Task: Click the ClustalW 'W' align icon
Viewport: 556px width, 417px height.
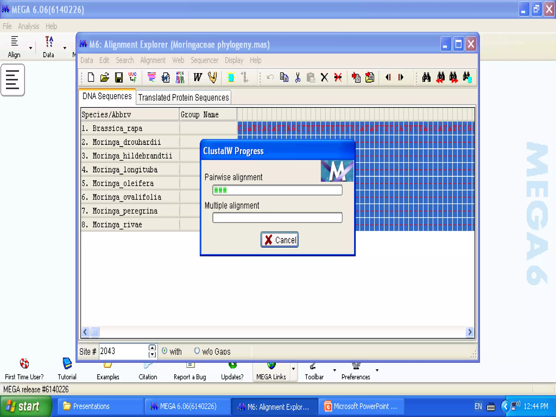Action: pyautogui.click(x=198, y=77)
